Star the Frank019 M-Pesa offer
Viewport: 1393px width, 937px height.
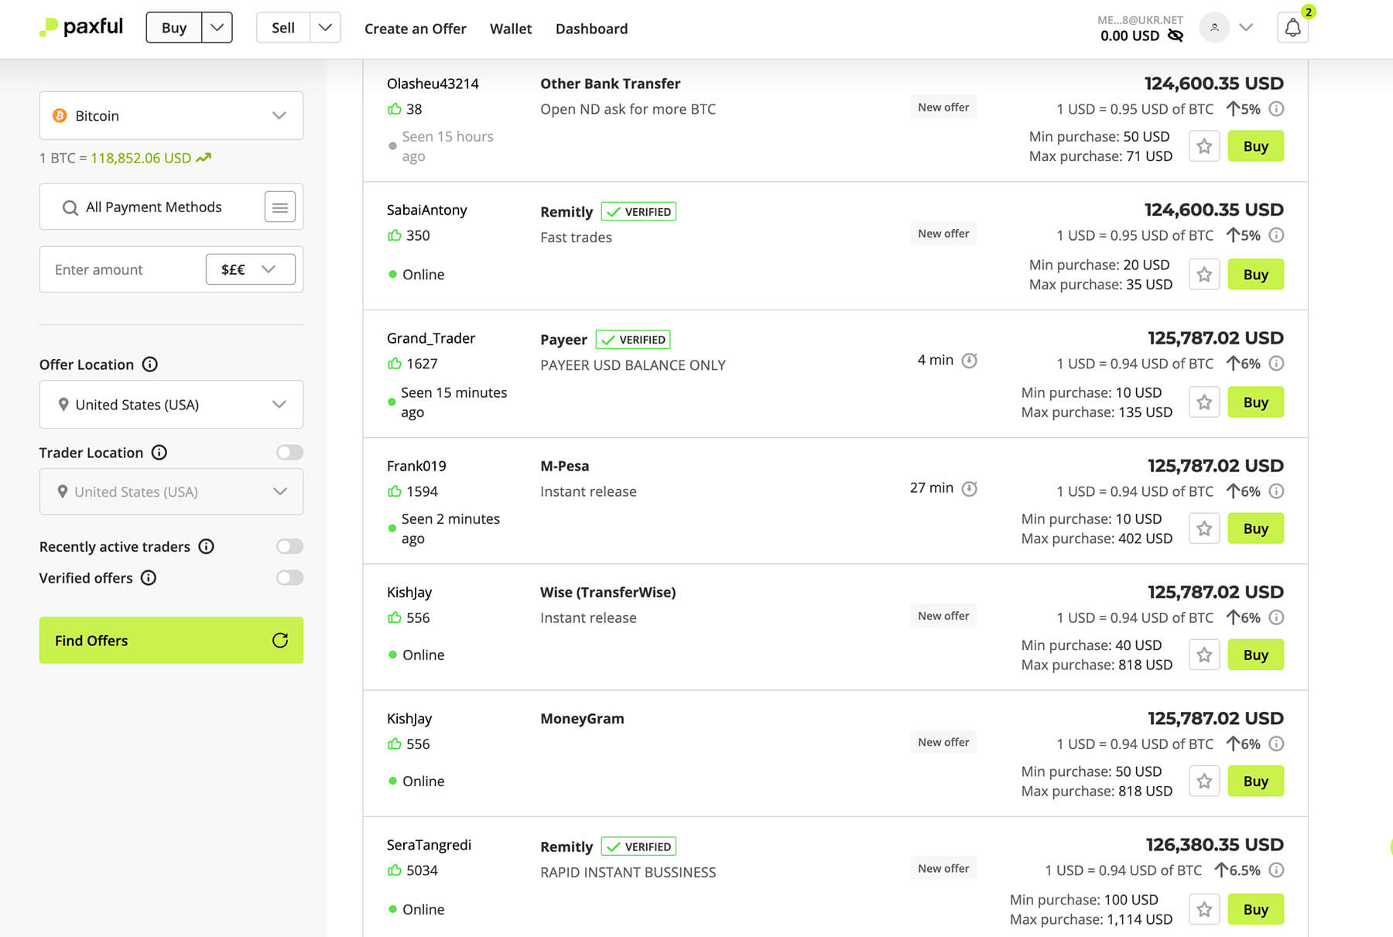click(x=1204, y=528)
